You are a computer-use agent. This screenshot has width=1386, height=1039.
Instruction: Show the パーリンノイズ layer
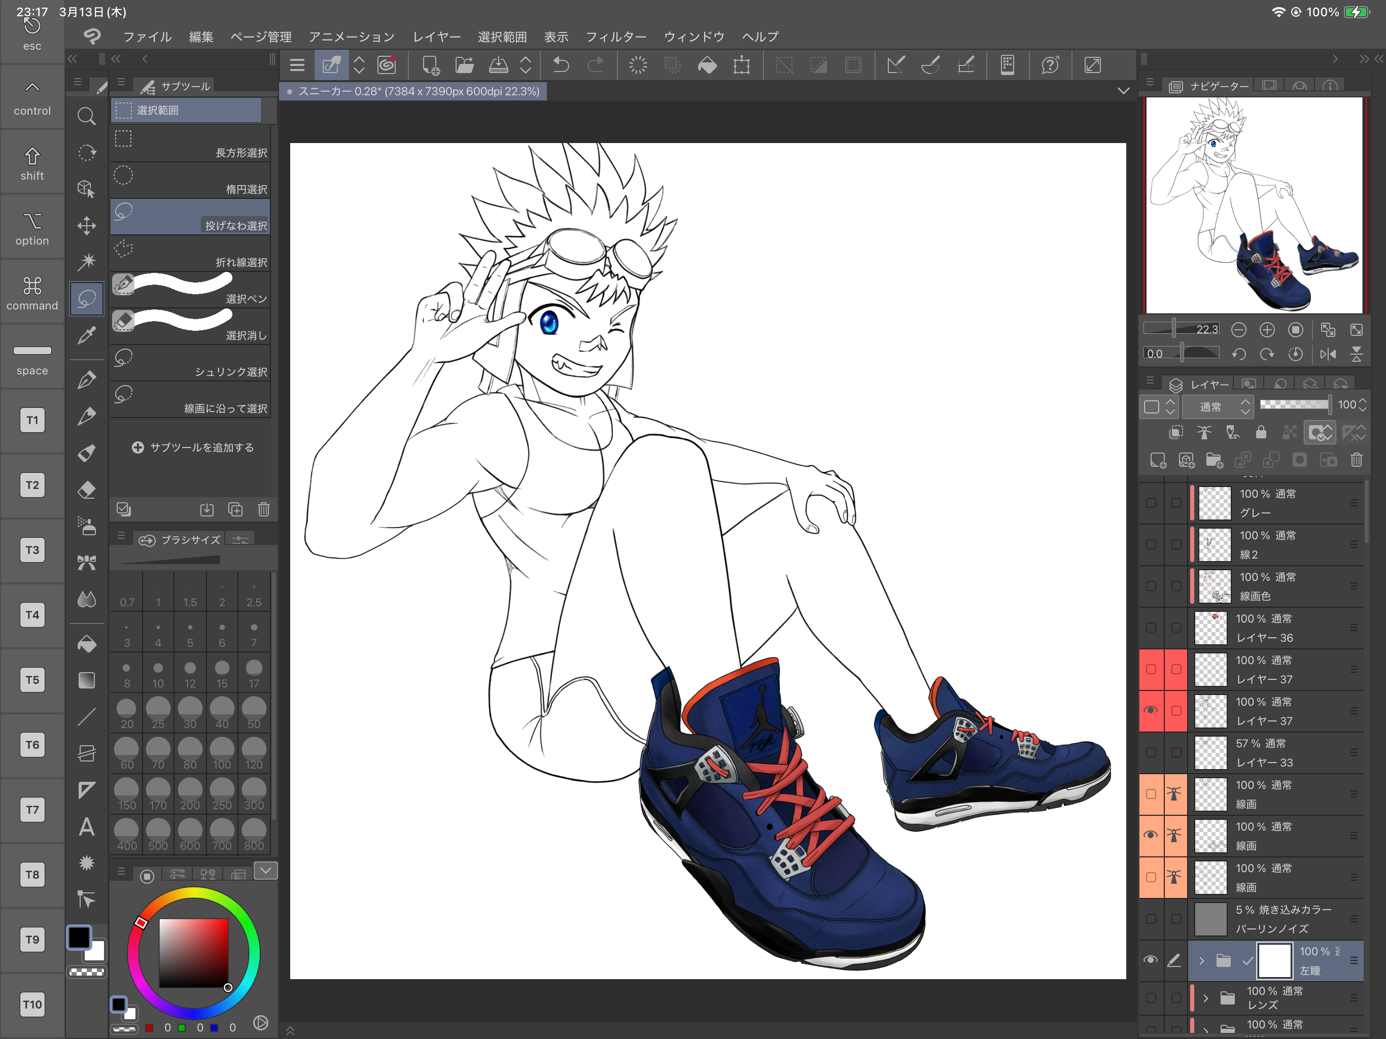pyautogui.click(x=1151, y=919)
